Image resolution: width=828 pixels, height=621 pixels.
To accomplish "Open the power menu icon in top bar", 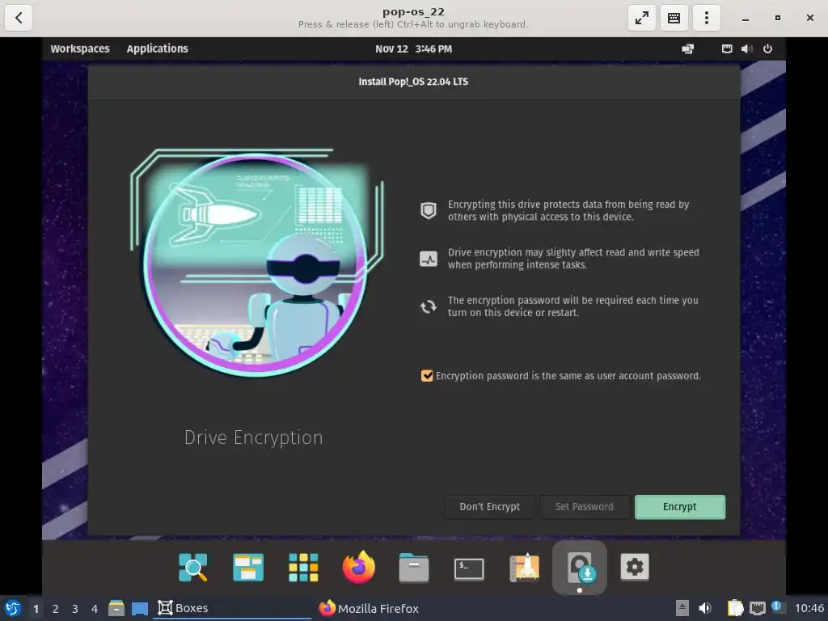I will (x=768, y=49).
